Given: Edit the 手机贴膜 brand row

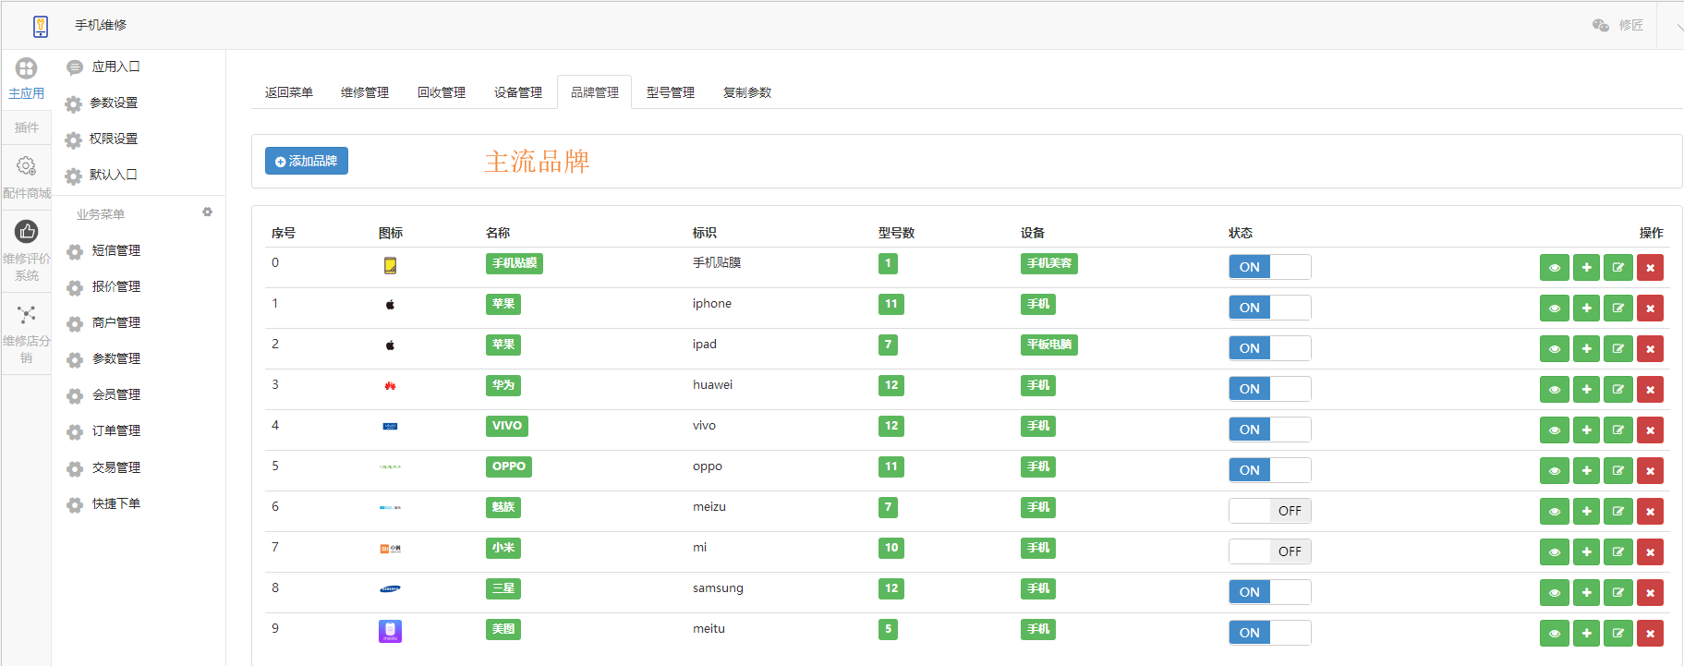Looking at the screenshot, I should 1618,268.
